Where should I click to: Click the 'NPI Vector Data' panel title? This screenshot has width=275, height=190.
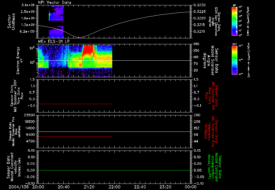tap(55, 2)
